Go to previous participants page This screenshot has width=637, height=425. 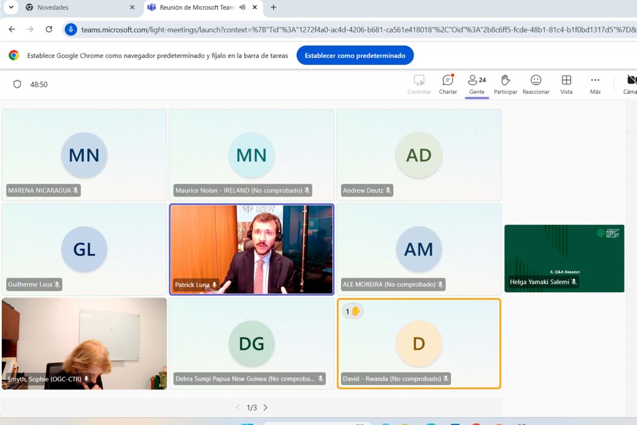pyautogui.click(x=238, y=408)
